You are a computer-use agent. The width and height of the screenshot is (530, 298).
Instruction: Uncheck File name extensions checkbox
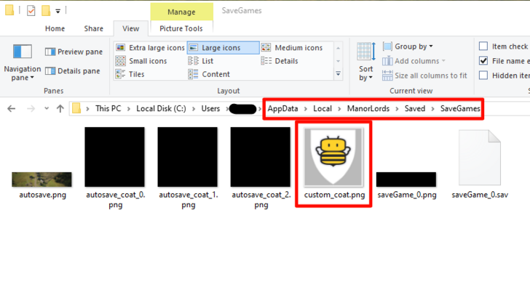point(483,61)
